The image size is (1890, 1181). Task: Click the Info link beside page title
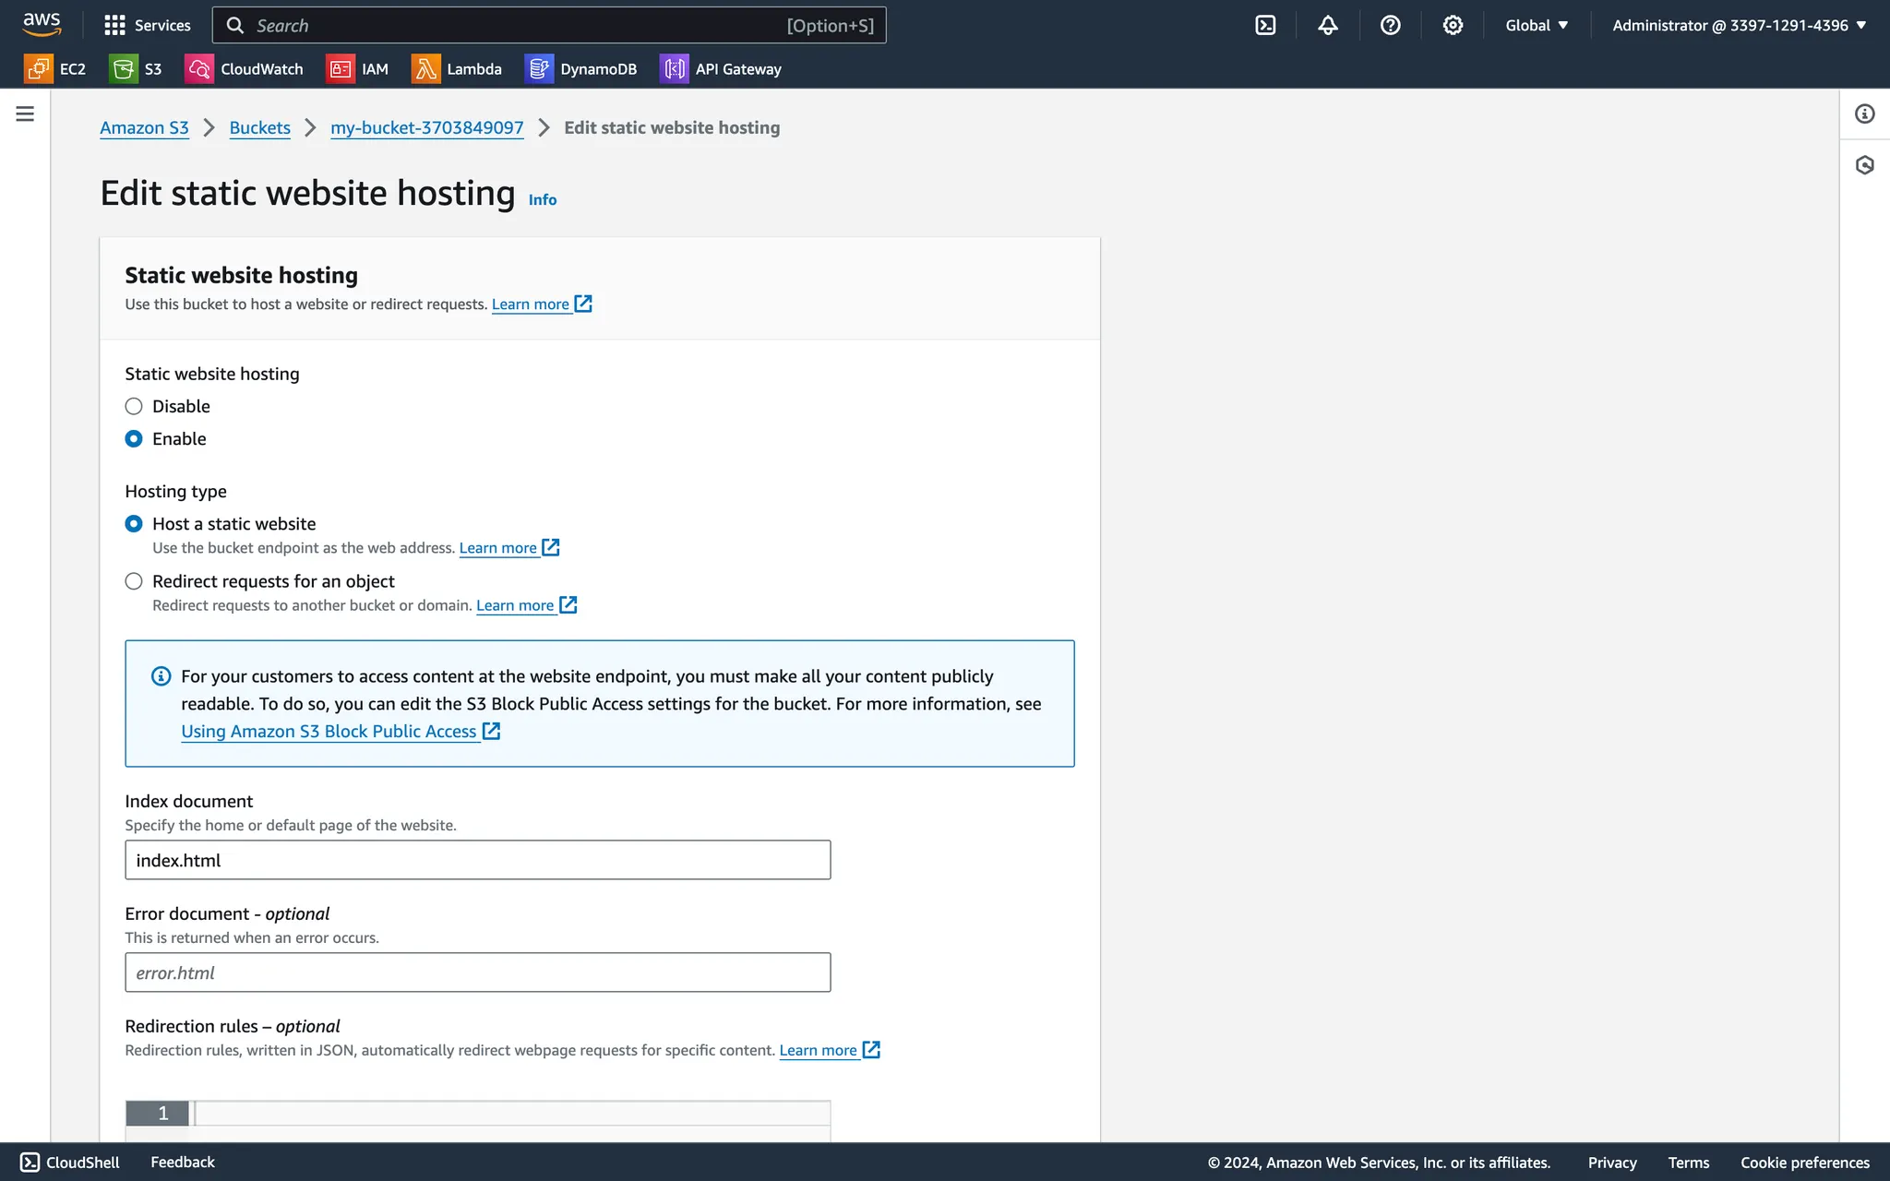tap(542, 200)
